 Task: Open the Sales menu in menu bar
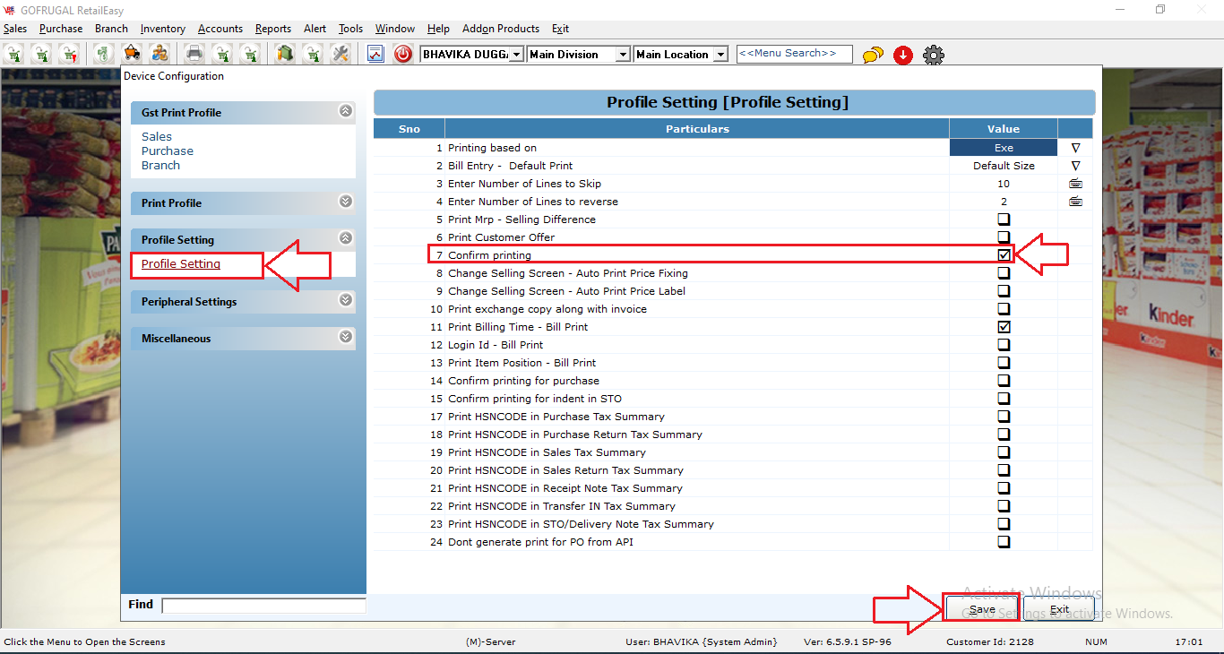coord(15,29)
